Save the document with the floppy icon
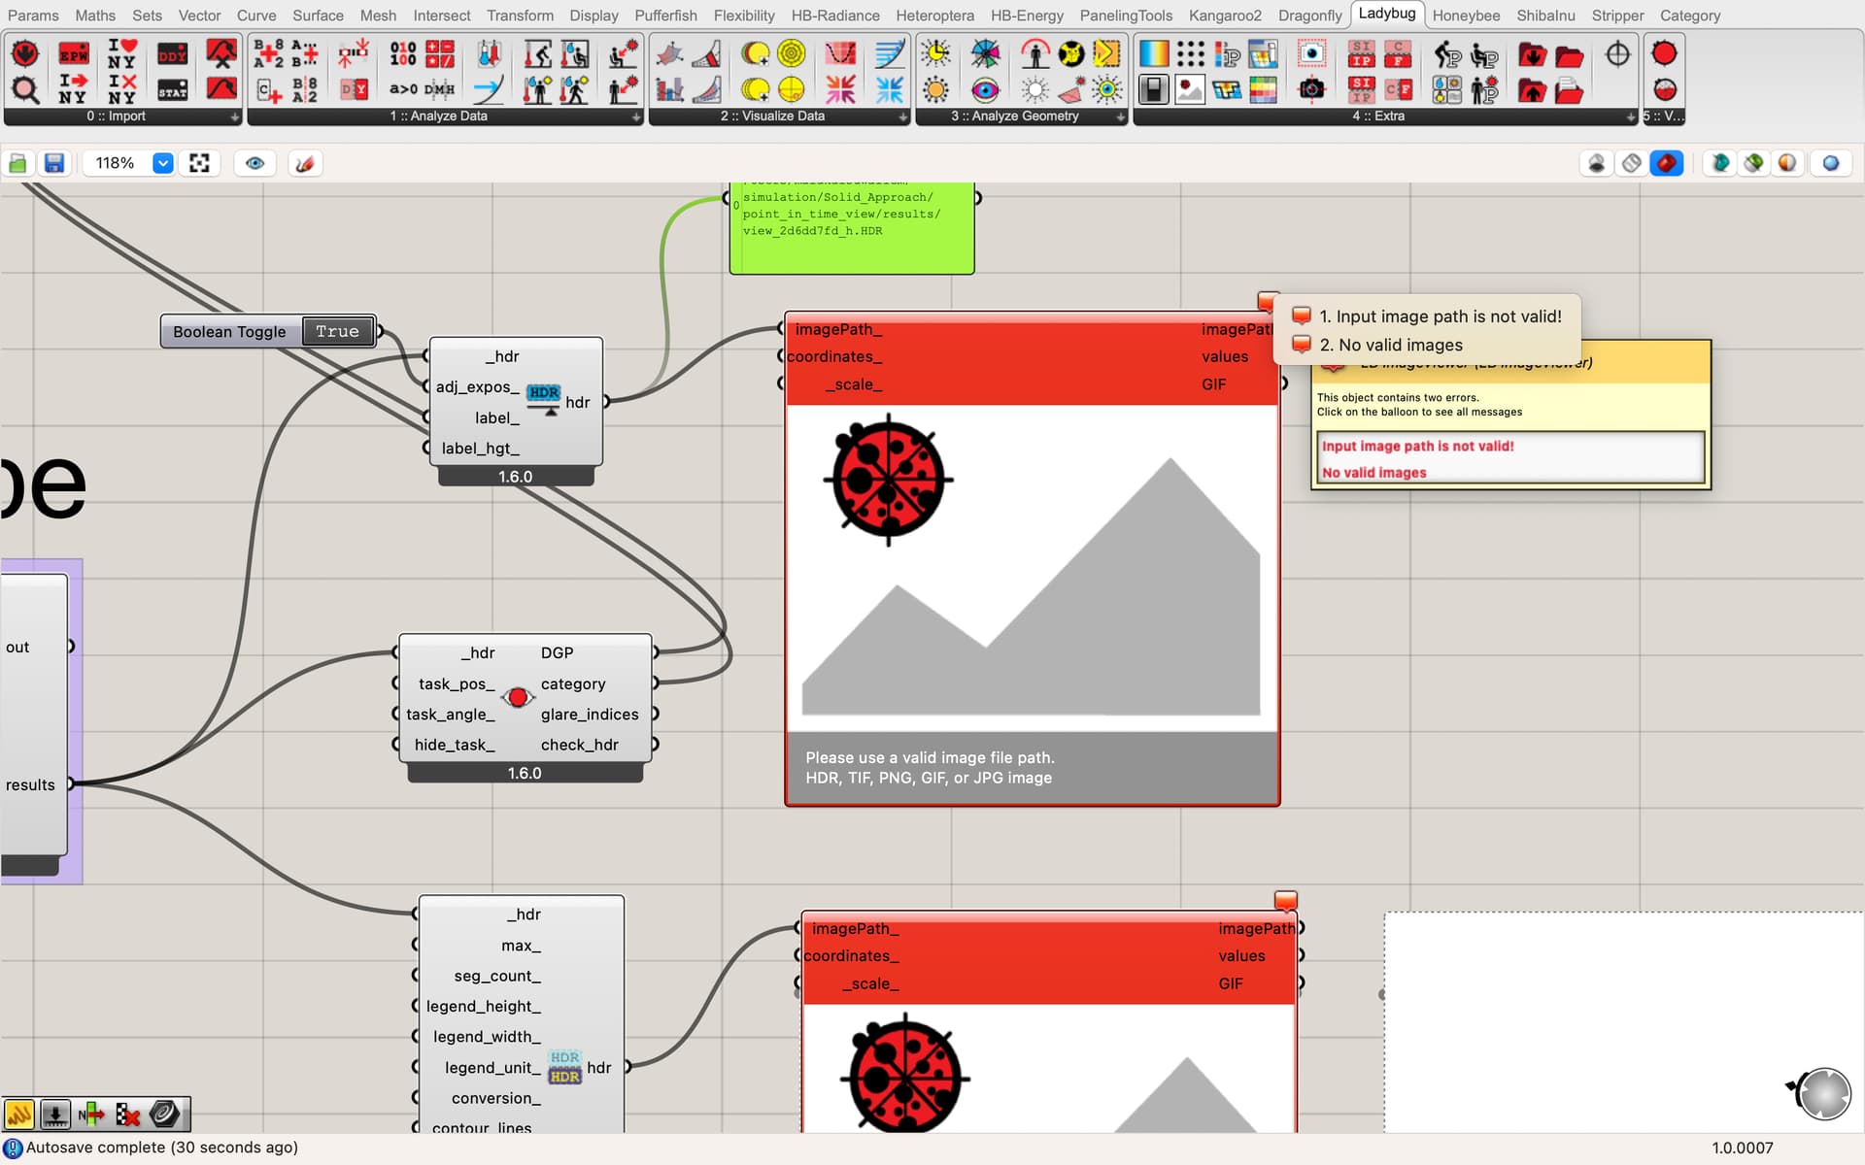This screenshot has width=1865, height=1165. tap(54, 163)
